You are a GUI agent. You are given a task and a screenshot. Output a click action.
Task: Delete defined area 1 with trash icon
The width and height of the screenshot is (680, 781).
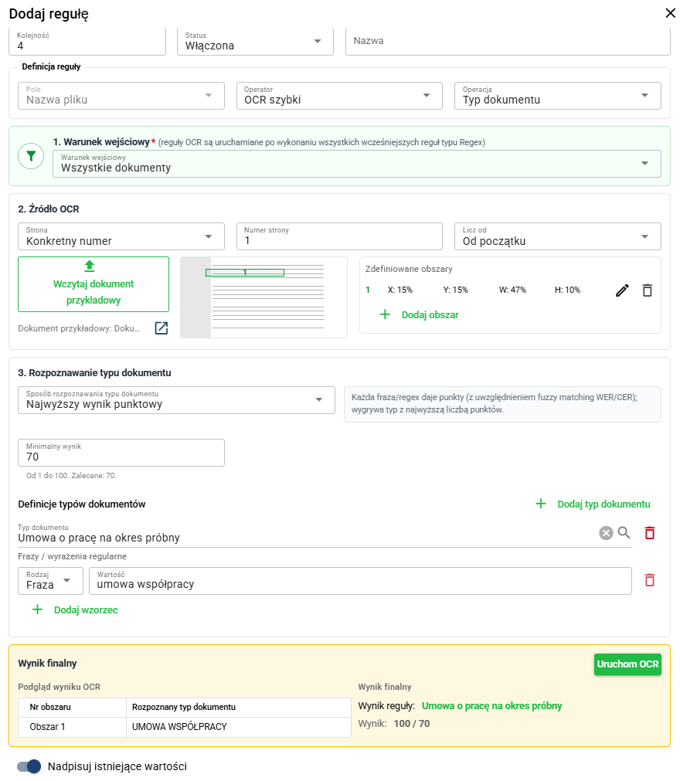pos(647,290)
